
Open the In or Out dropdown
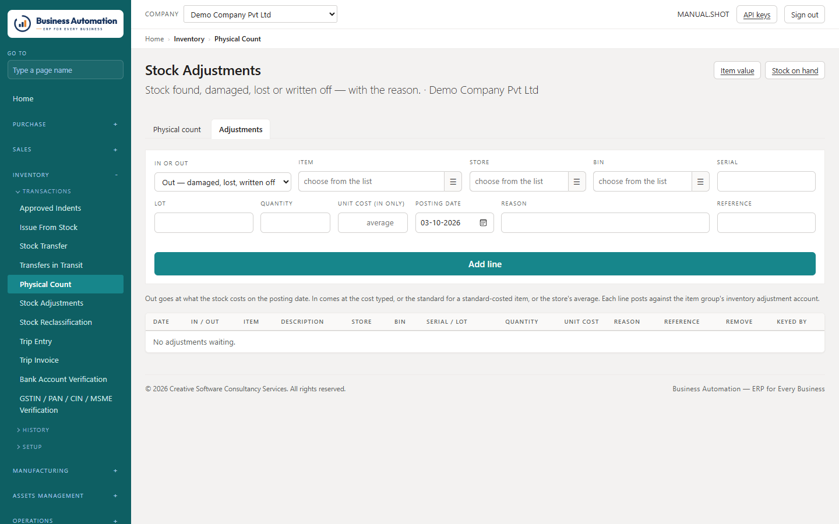(x=223, y=182)
